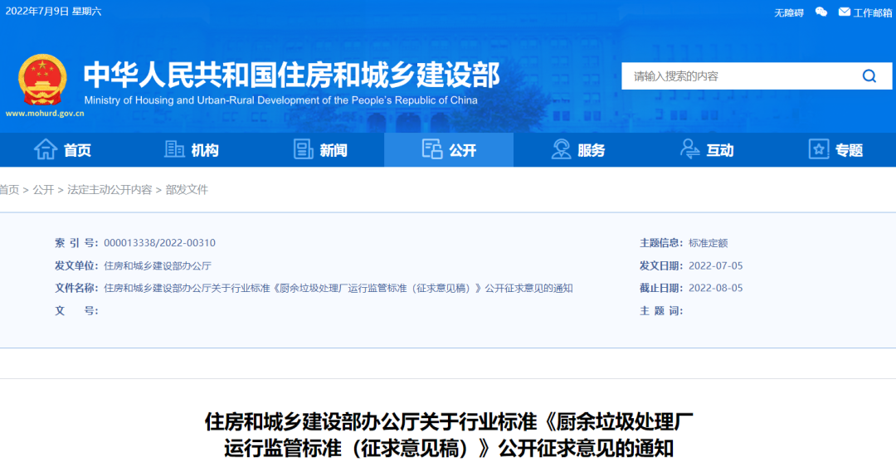
Task: Click the 主题信息 label
Action: point(662,243)
